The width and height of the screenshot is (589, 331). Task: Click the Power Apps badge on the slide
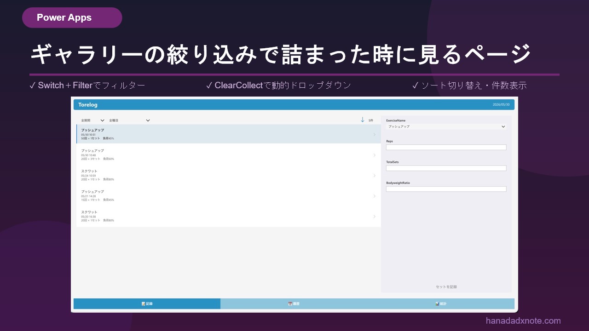coord(72,18)
